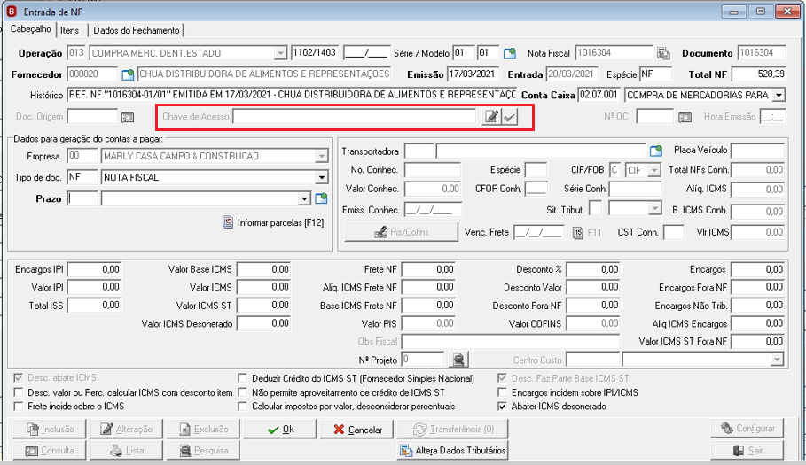The height and width of the screenshot is (465, 806).
Task: Enable Calcular impostos por valor checkbox
Action: point(243,407)
